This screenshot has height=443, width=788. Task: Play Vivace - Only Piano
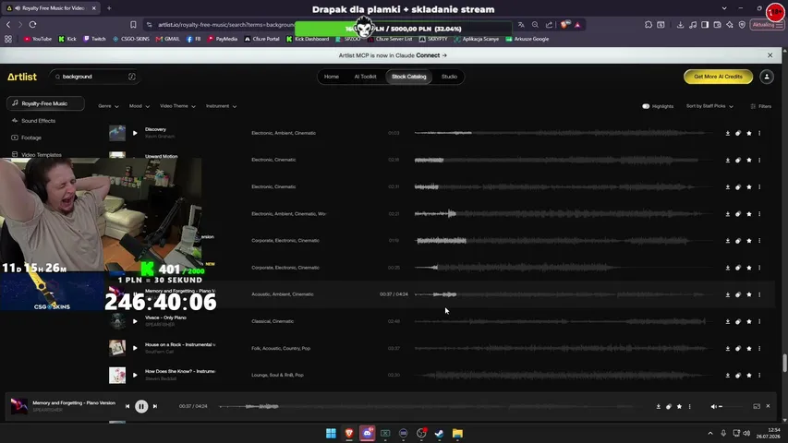point(135,321)
